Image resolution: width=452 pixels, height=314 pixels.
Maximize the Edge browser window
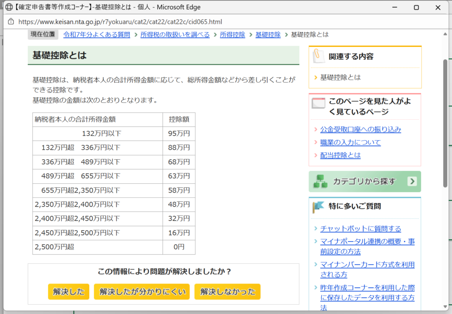[416, 8]
